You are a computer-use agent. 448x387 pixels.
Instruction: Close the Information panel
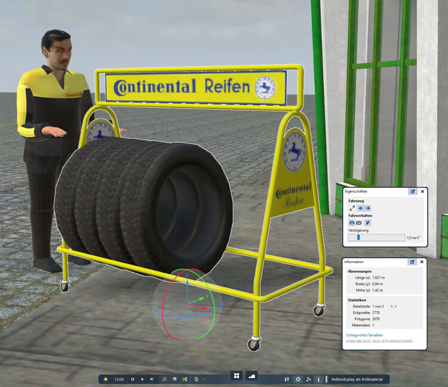click(422, 262)
